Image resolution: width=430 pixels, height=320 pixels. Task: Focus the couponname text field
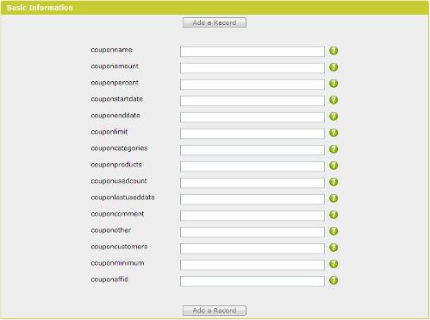point(252,52)
